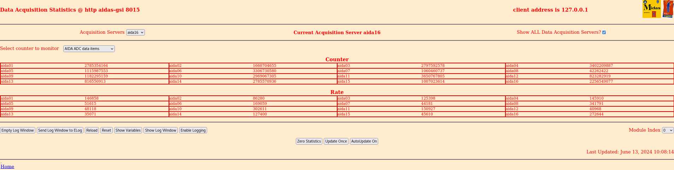Screen dimensions: 674x170
Task: Click the Last Updated timestamp text
Action: tap(630, 152)
